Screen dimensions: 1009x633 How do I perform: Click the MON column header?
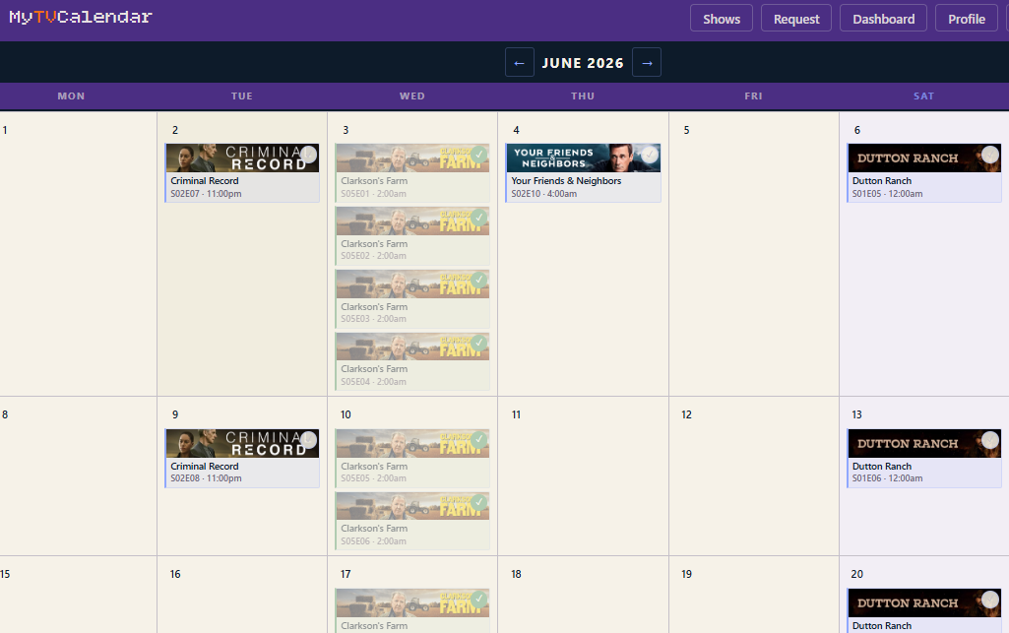[x=72, y=95]
